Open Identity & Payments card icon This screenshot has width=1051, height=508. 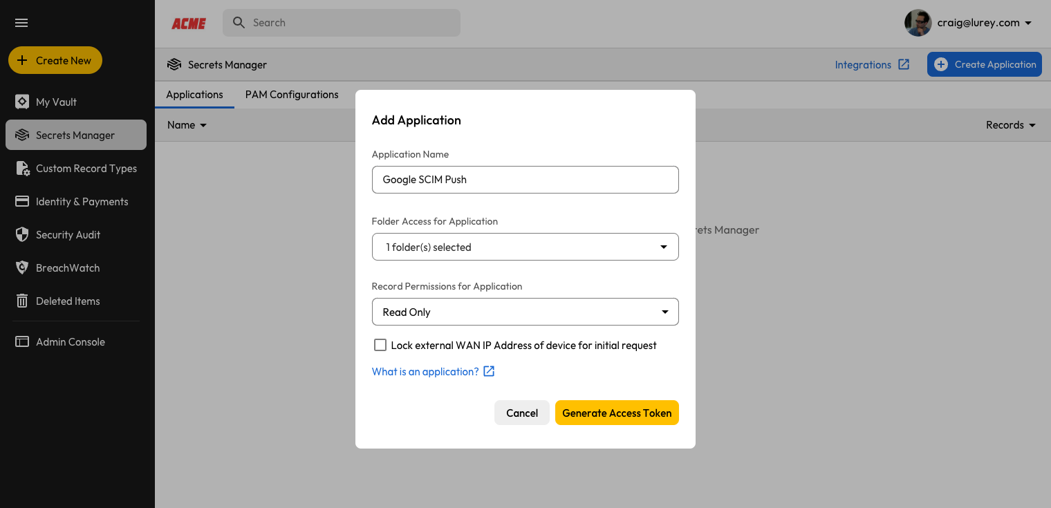click(x=22, y=202)
